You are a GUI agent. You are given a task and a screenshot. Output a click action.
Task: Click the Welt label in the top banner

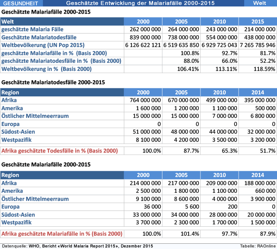point(260,3)
